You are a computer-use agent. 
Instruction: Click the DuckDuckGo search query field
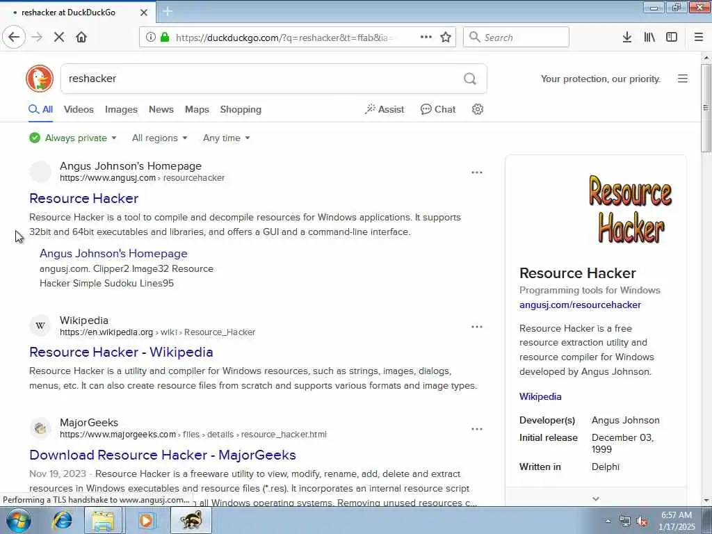click(264, 79)
